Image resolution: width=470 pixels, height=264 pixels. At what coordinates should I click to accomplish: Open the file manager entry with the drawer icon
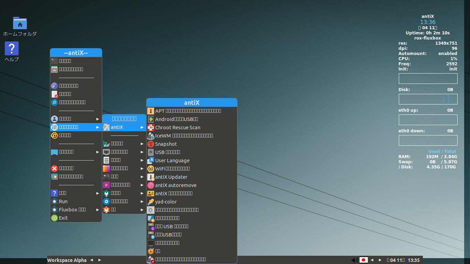tap(76, 69)
